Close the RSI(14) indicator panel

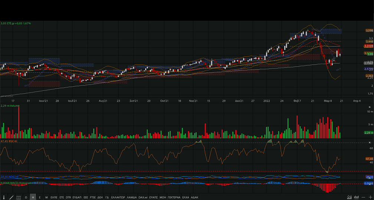(x=369, y=142)
